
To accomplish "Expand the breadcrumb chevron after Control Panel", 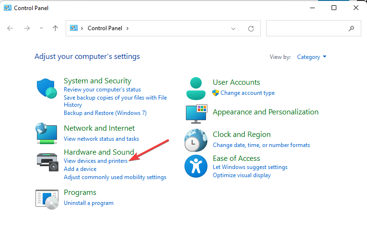I will [127, 29].
